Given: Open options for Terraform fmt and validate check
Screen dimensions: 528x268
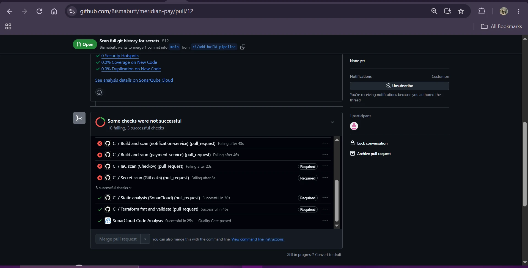Looking at the screenshot, I should 325,209.
